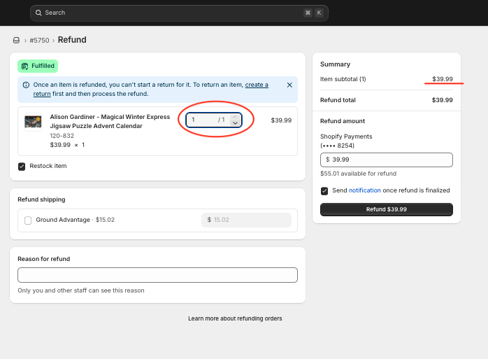Click the Item subtotal (1) label
This screenshot has height=359, width=488.
343,79
